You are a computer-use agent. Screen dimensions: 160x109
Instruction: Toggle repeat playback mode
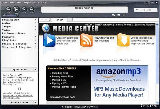tap(114, 15)
